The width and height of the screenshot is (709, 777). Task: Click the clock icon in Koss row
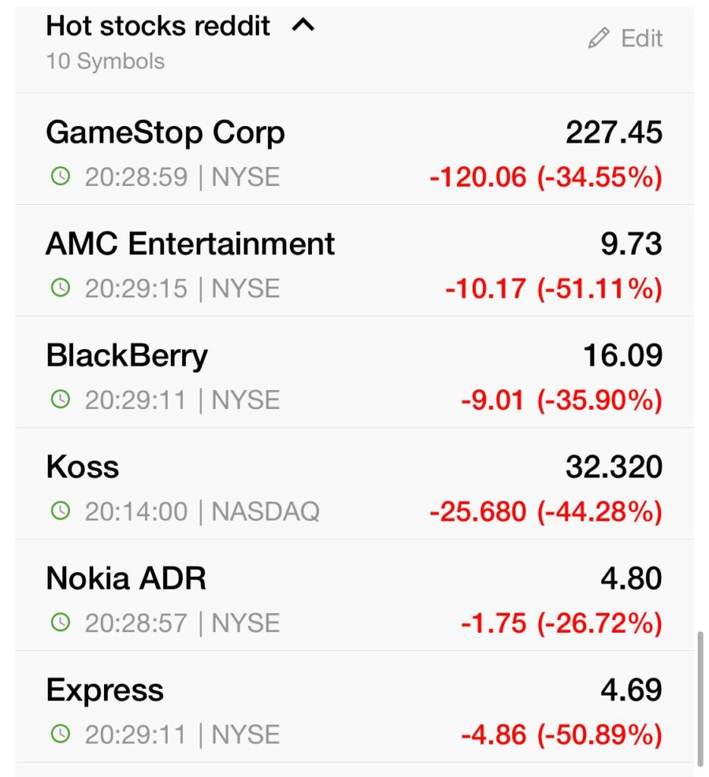61,511
